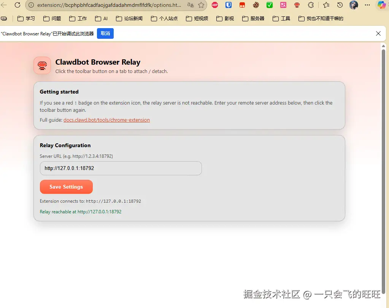389x308 pixels.
Task: Click the Server URL input field
Action: pos(121,168)
